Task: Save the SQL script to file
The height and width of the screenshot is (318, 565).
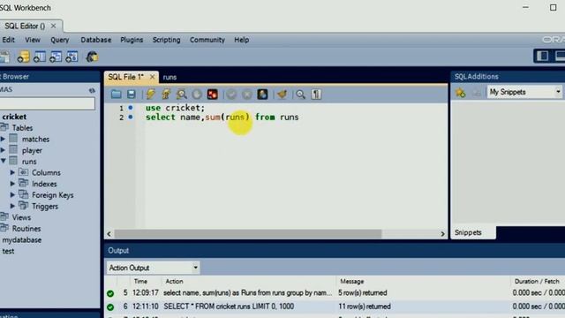Action: (132, 95)
